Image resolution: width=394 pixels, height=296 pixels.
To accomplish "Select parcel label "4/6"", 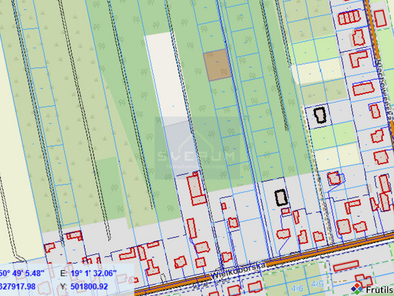I will [297, 288].
